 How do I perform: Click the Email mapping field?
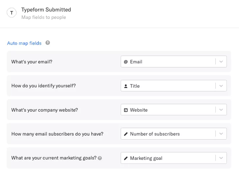pos(174,62)
